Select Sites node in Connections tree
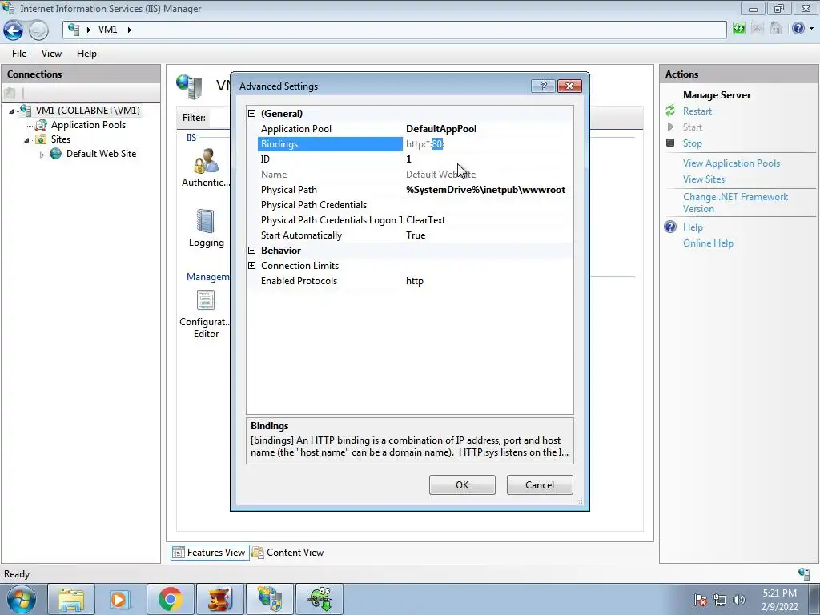This screenshot has height=615, width=820. coord(61,139)
